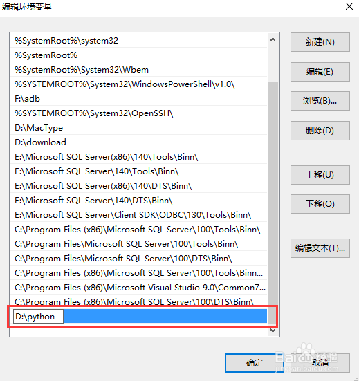Click the 新建(N) button

click(320, 42)
